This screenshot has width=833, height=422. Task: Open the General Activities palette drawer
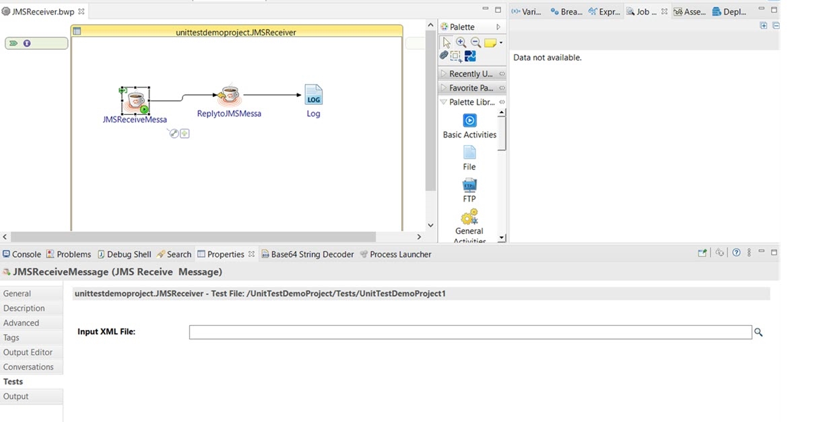(469, 226)
